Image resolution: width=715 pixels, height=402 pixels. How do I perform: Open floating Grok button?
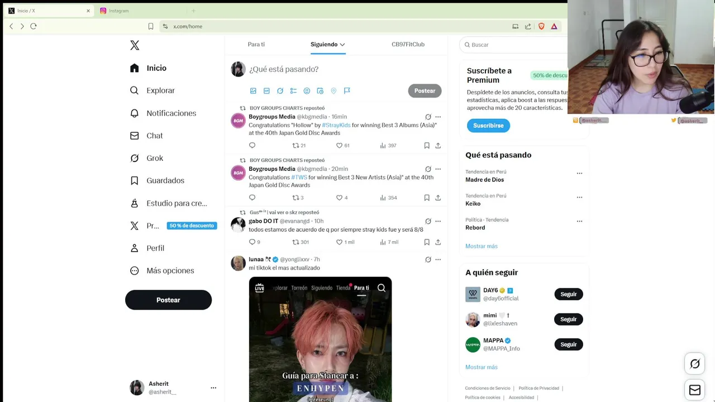695,364
